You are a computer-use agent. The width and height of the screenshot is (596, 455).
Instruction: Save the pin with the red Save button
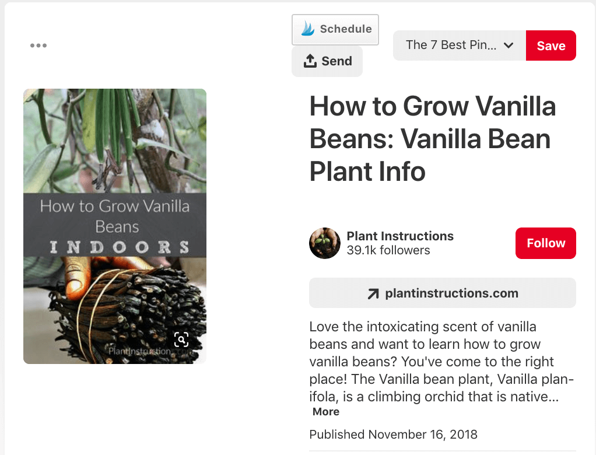tap(551, 45)
